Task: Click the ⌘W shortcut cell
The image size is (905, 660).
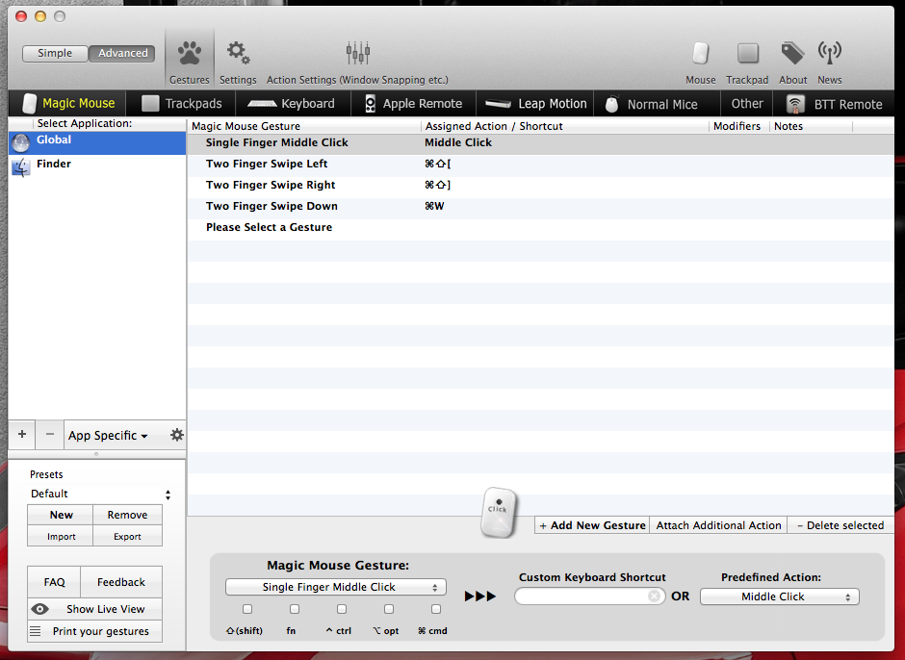Action: [434, 206]
